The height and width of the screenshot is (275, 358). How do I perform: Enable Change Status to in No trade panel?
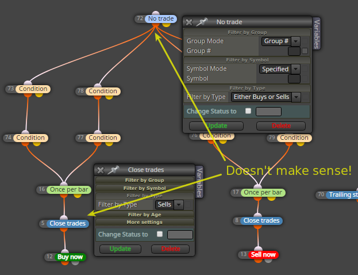(248, 111)
